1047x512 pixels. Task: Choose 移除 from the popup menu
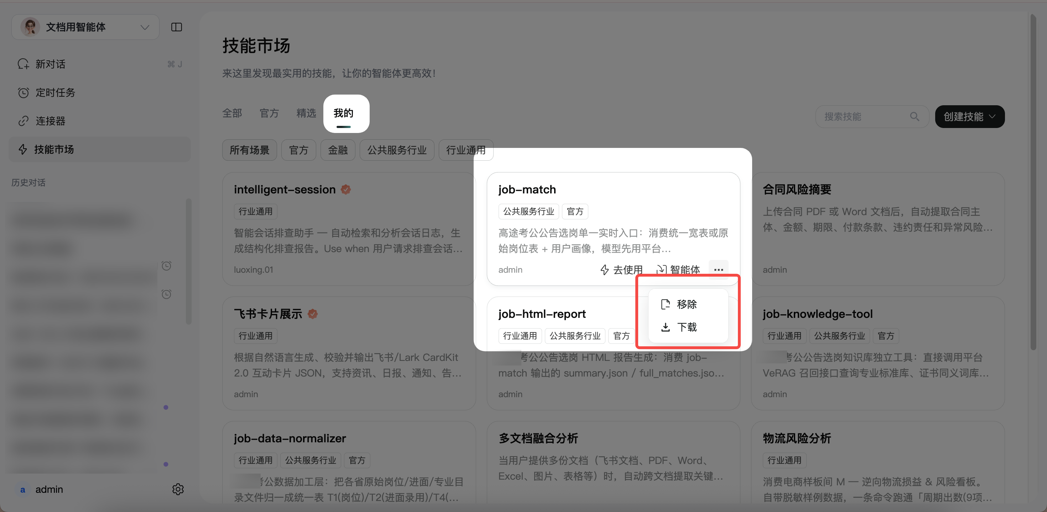[688, 304]
